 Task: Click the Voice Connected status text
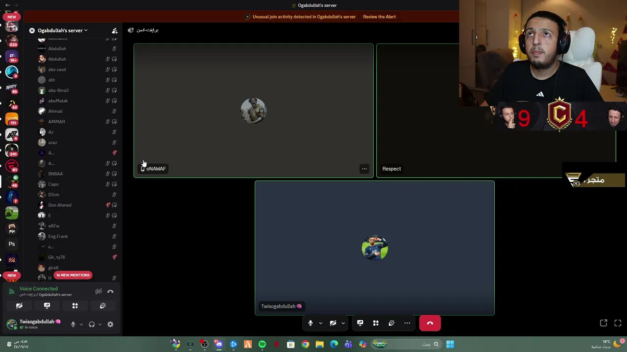pos(39,288)
